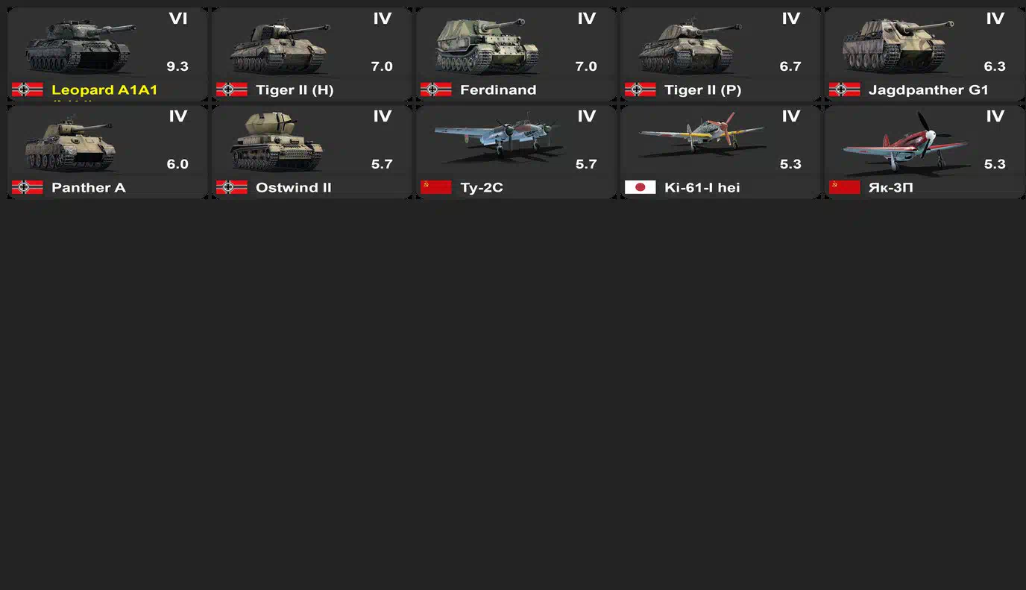Click the German flag beside Panther A

click(27, 187)
